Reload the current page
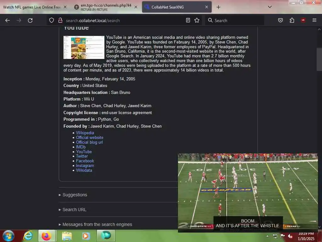Image resolution: width=322 pixels, height=242 pixels. click(30, 20)
